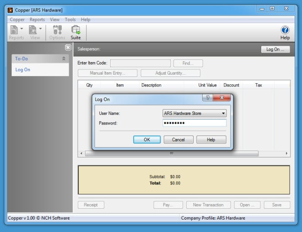Image resolution: width=302 pixels, height=232 pixels.
Task: Open the View menu in menu bar
Action: 55,20
